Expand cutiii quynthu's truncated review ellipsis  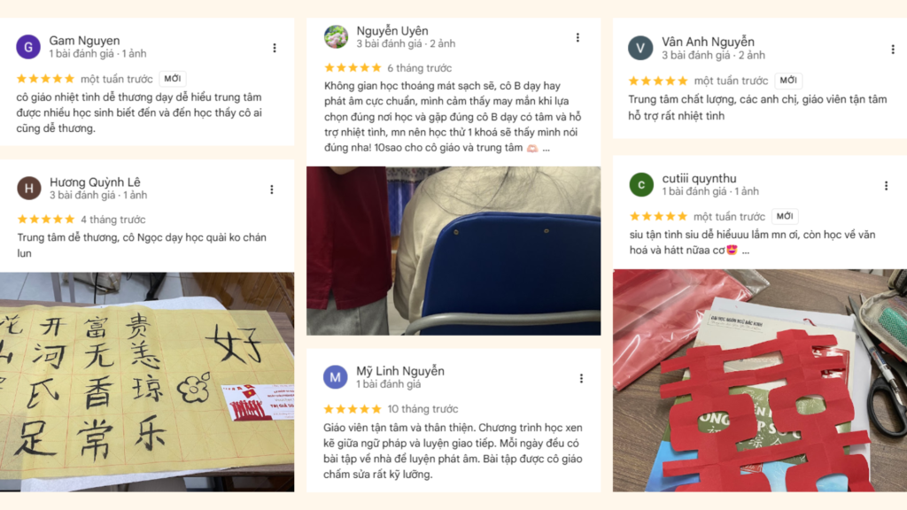746,251
